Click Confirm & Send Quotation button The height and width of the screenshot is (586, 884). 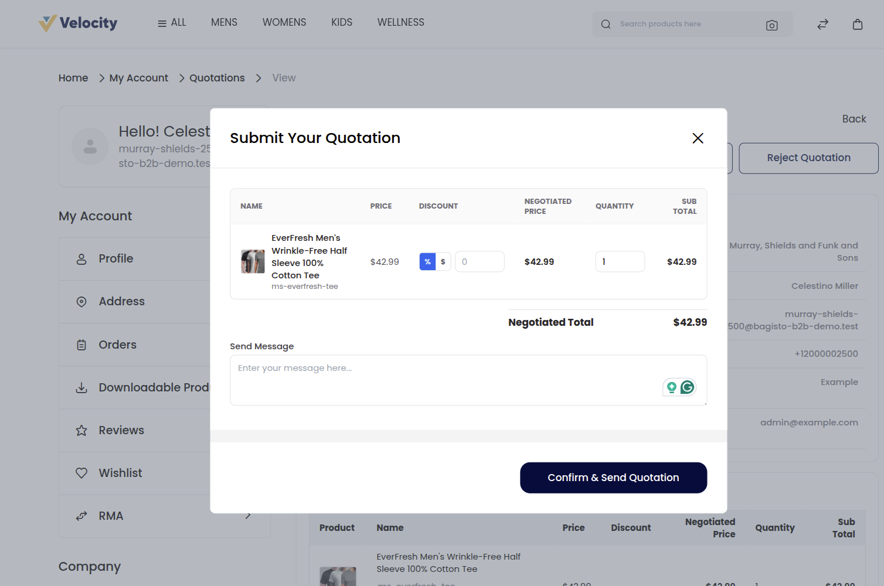[x=613, y=478]
